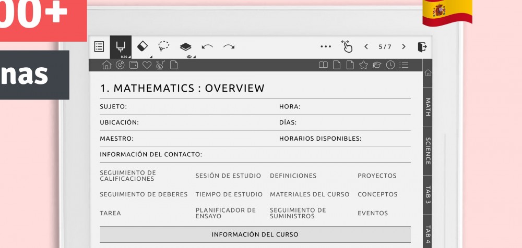Image resolution: width=522 pixels, height=248 pixels.
Task: Undo the last stroke
Action: (207, 47)
